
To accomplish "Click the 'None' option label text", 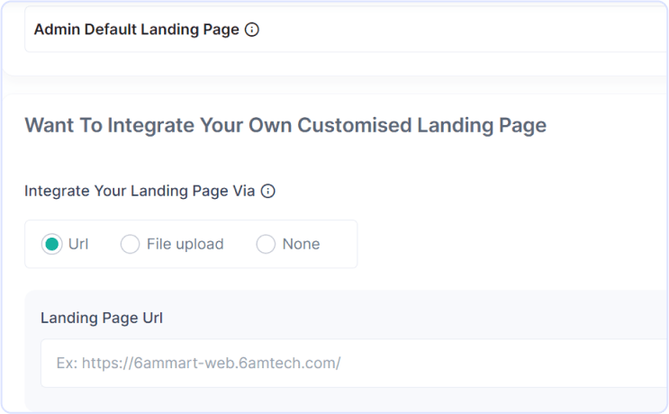I will 302,244.
